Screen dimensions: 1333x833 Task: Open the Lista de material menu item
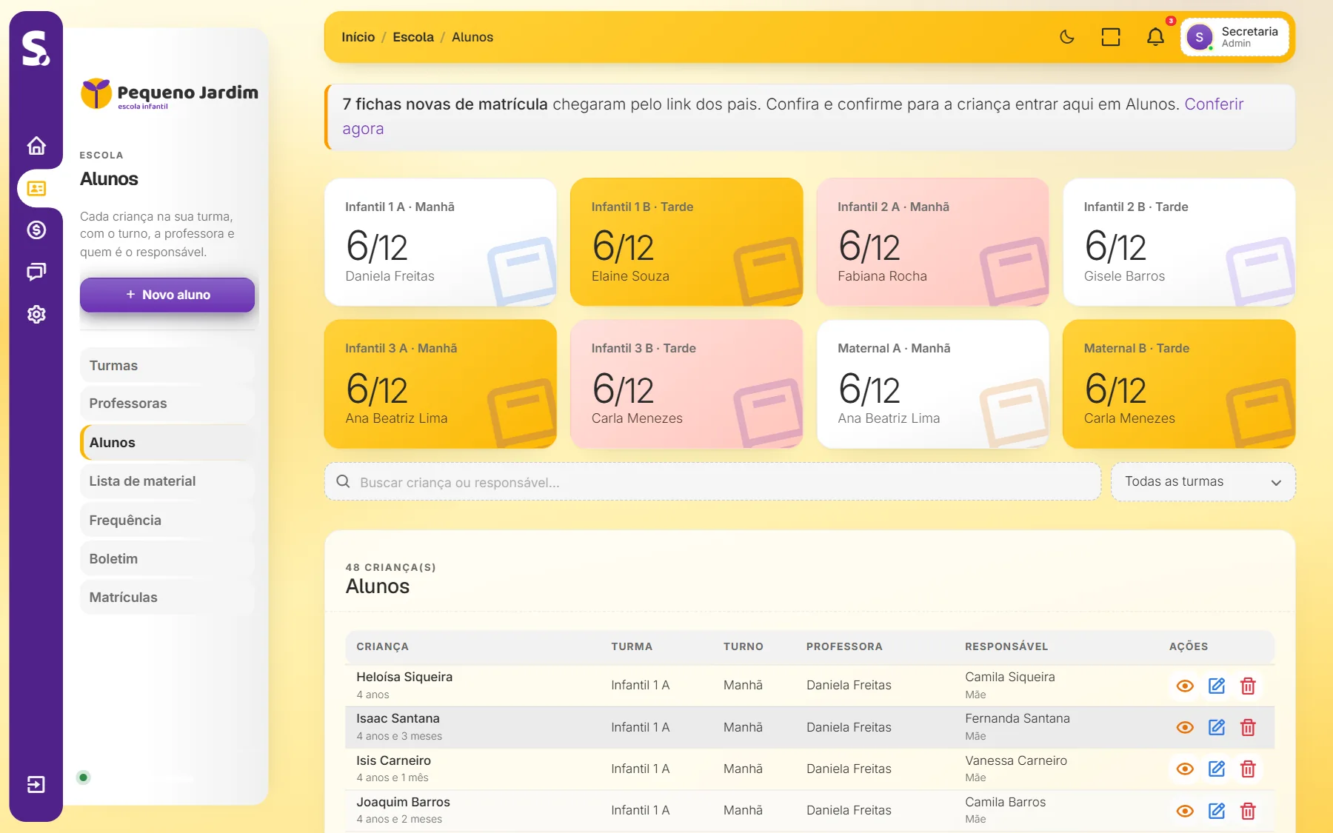[167, 481]
